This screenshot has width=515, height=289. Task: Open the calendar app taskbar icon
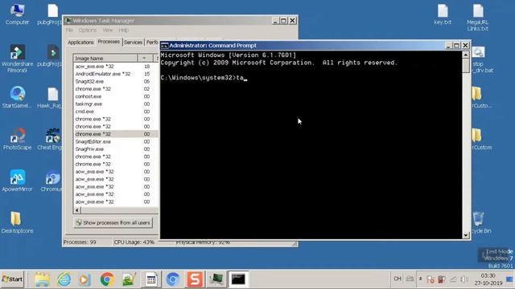coord(151,279)
